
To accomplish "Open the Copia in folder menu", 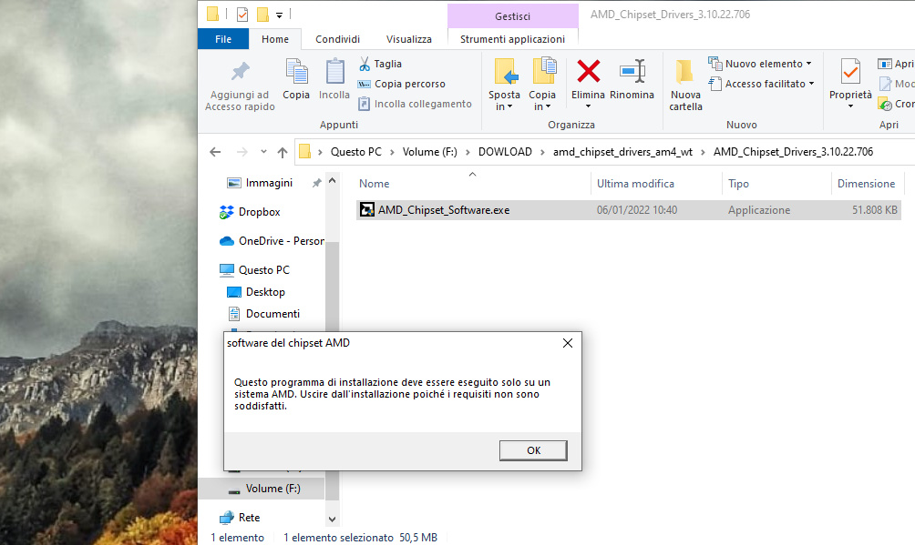I will [x=542, y=85].
